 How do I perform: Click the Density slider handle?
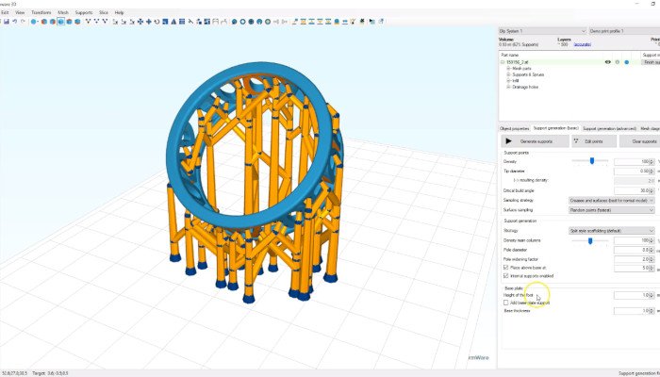click(x=592, y=160)
